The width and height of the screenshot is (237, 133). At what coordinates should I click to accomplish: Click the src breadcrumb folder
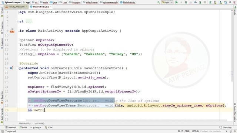coord(35,3)
